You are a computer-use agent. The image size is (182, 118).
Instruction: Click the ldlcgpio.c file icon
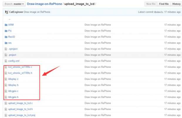coord(6,91)
